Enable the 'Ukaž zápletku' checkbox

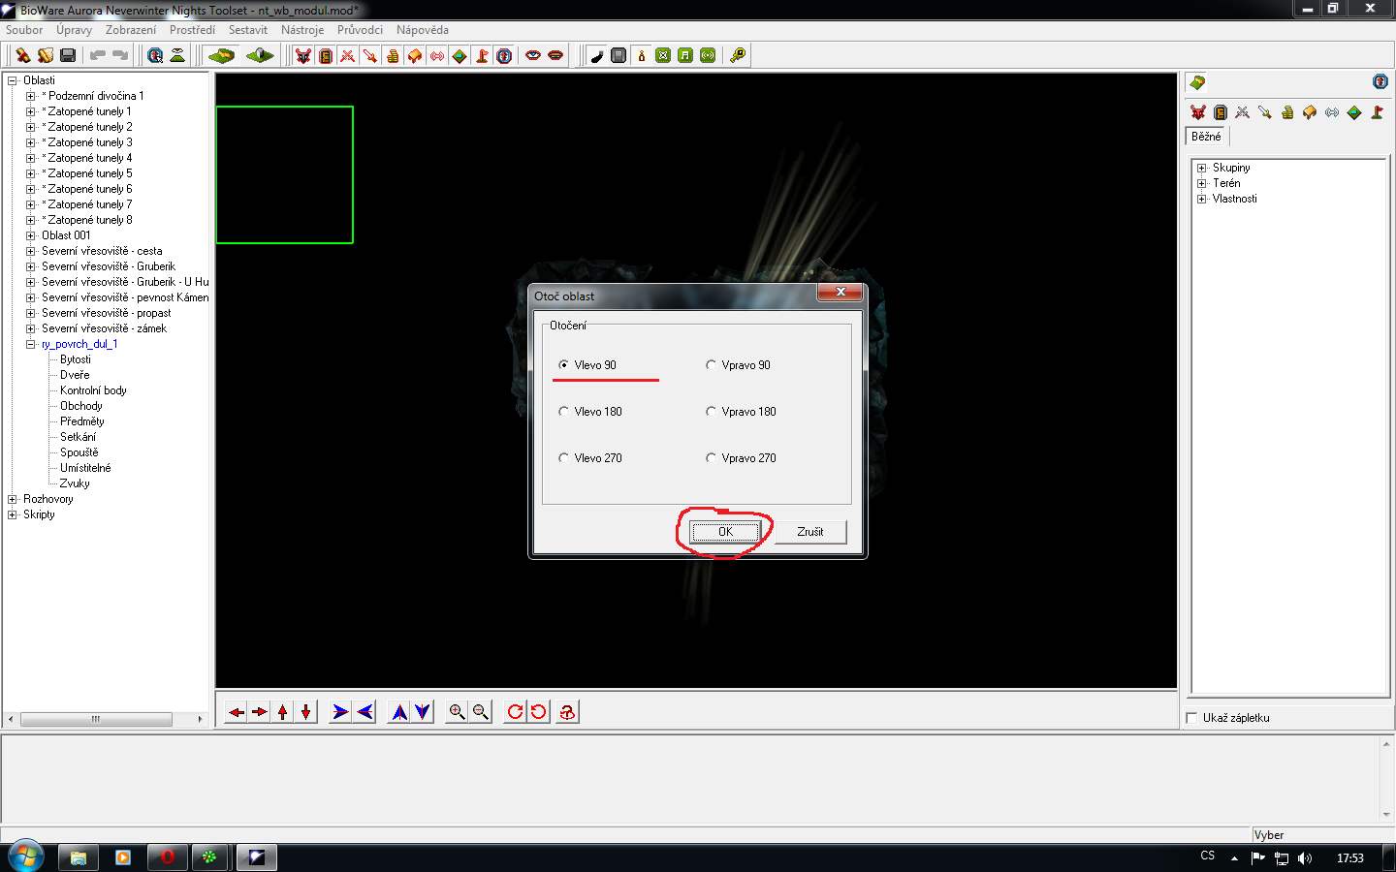coord(1192,718)
